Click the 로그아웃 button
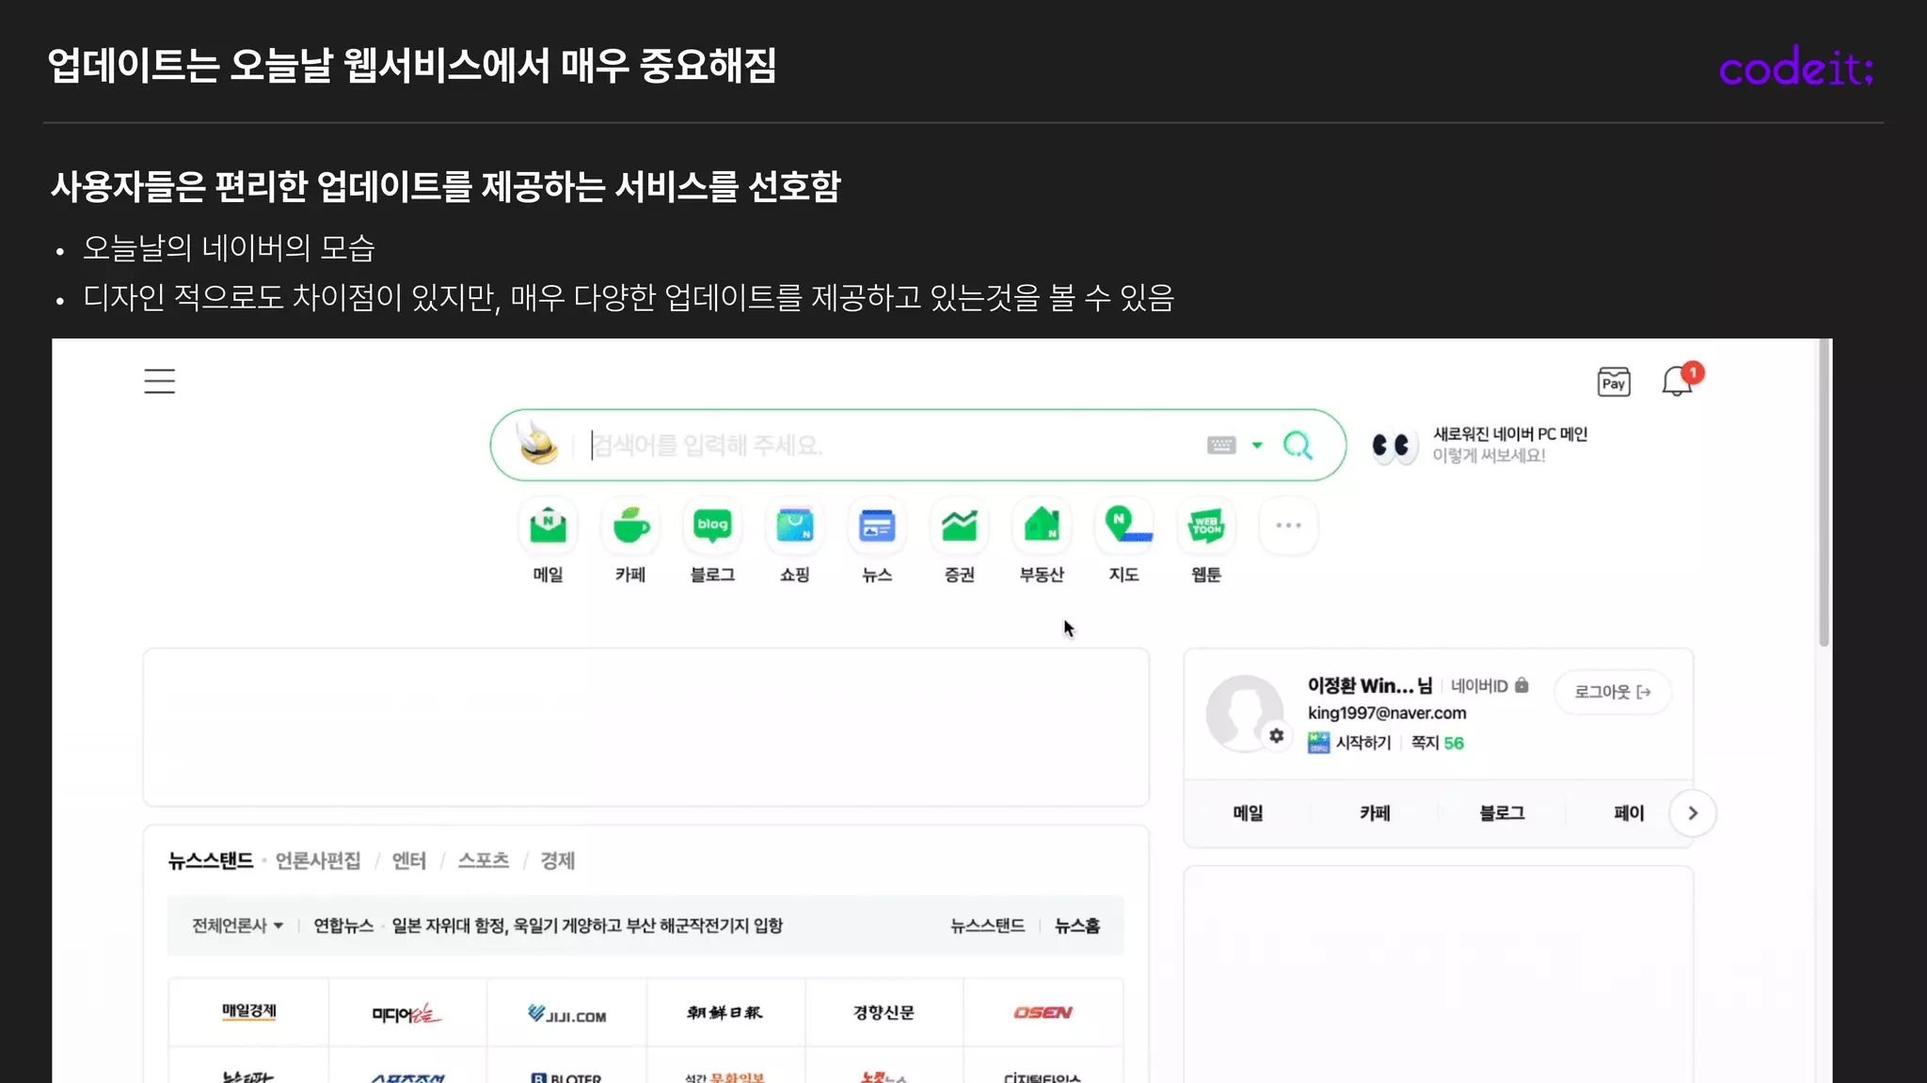Screen dimensions: 1927x1083 click(x=1613, y=692)
